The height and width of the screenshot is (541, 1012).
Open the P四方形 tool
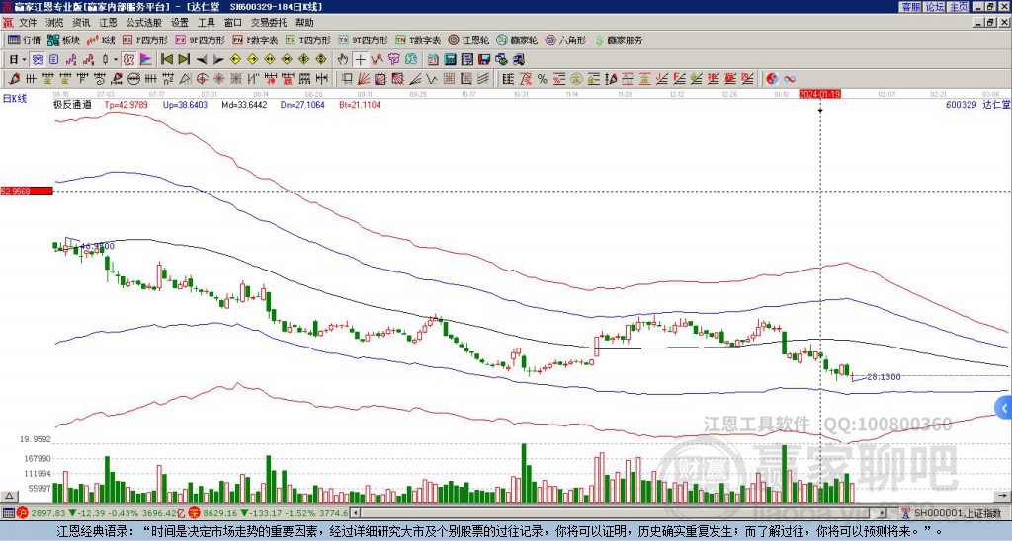point(145,39)
